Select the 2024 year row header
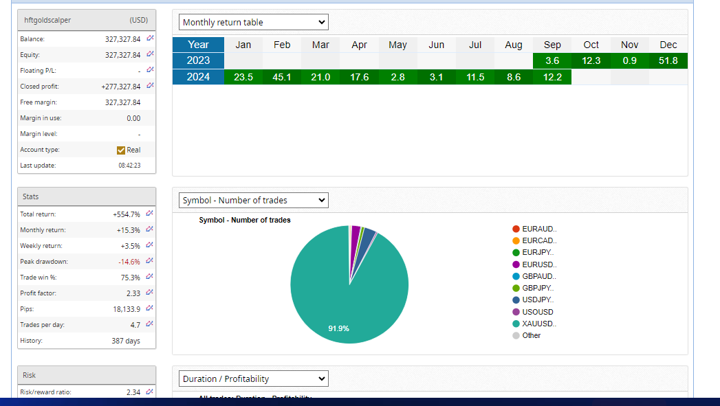Viewport: 720px width, 406px height. pyautogui.click(x=198, y=77)
